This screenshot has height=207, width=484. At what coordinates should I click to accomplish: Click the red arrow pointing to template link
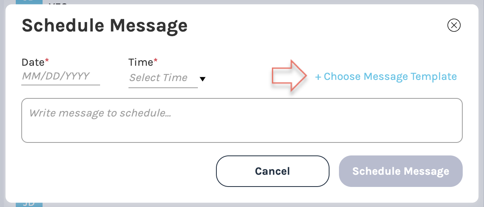[x=289, y=76]
